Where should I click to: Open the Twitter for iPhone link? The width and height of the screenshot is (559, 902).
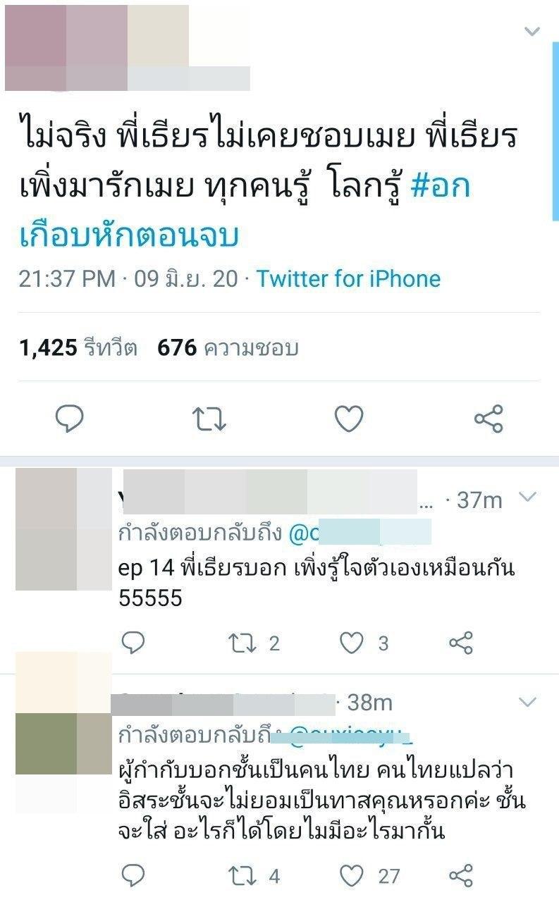click(348, 278)
